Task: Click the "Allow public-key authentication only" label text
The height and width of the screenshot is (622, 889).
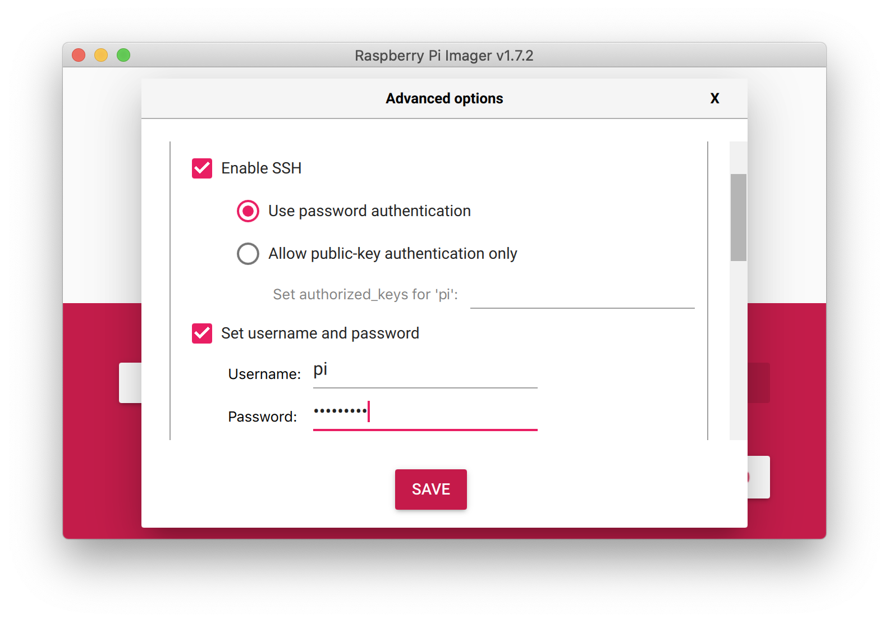Action: (x=392, y=254)
